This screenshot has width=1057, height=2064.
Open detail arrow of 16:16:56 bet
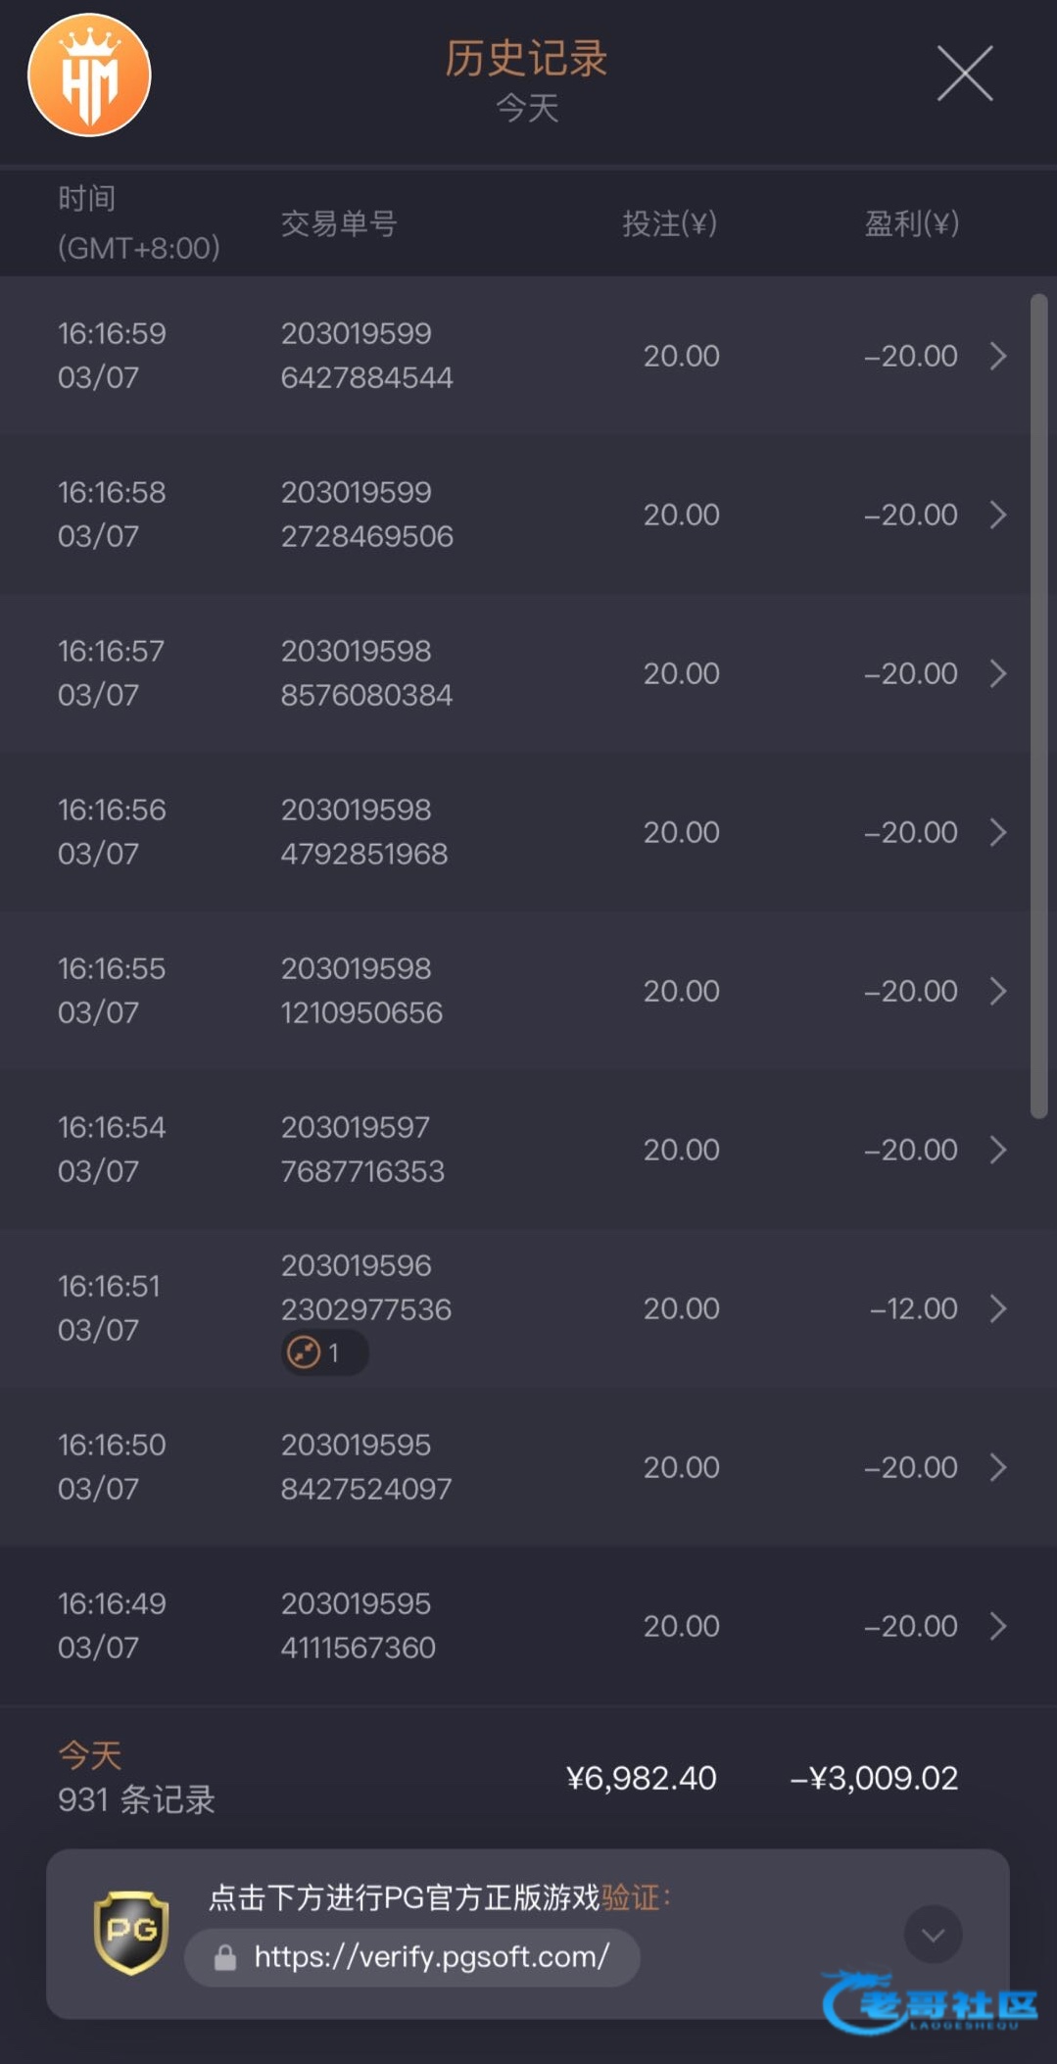tap(997, 832)
